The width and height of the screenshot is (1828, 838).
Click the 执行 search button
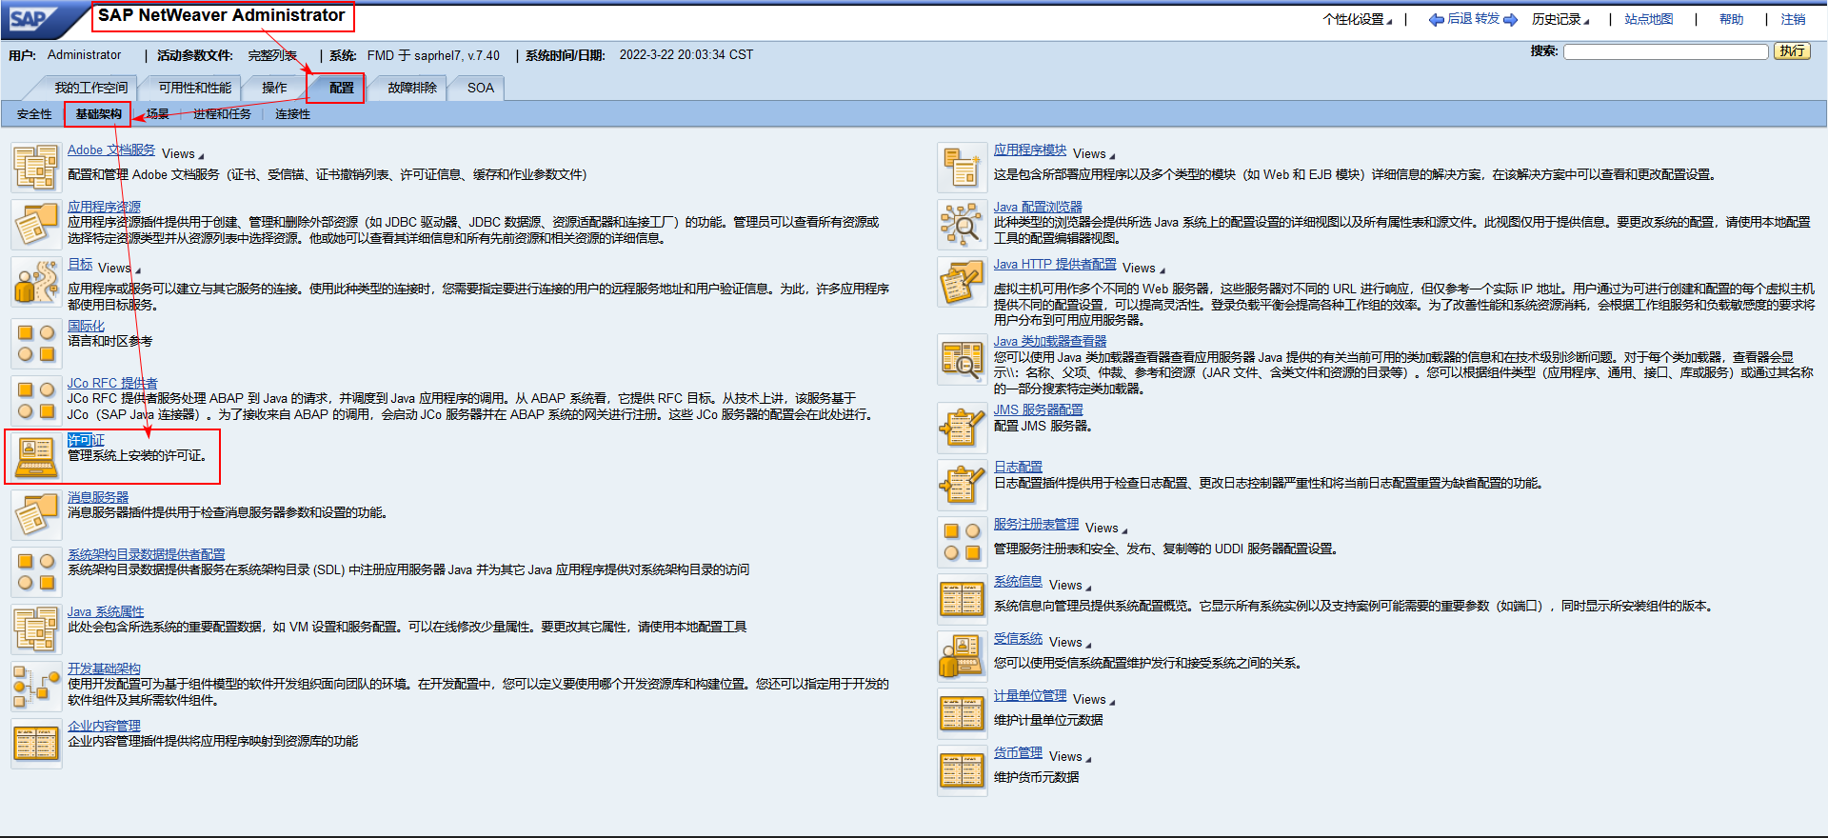click(1793, 51)
